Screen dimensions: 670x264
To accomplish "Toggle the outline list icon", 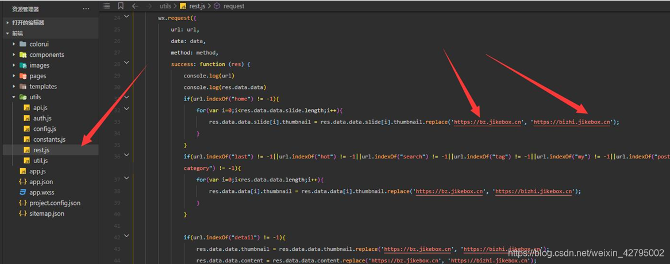I will pos(106,6).
